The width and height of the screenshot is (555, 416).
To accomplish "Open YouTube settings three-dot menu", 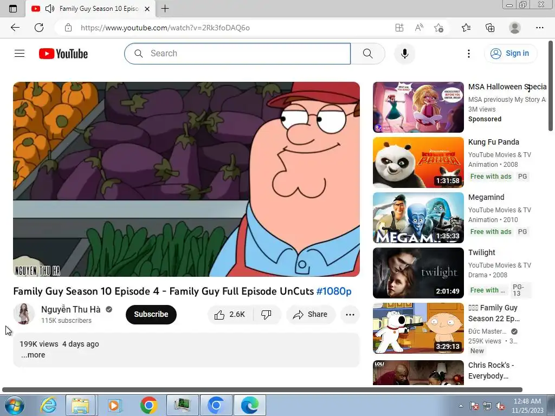I will click(469, 54).
